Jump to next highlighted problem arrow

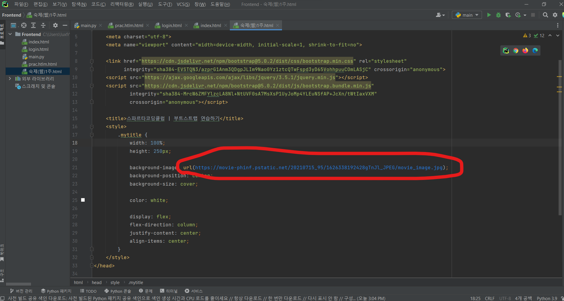pyautogui.click(x=558, y=35)
